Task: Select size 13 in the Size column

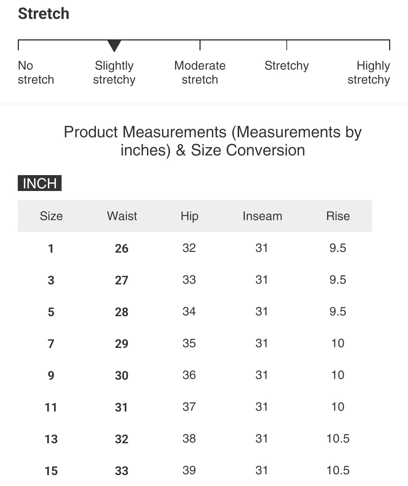Action: point(51,439)
